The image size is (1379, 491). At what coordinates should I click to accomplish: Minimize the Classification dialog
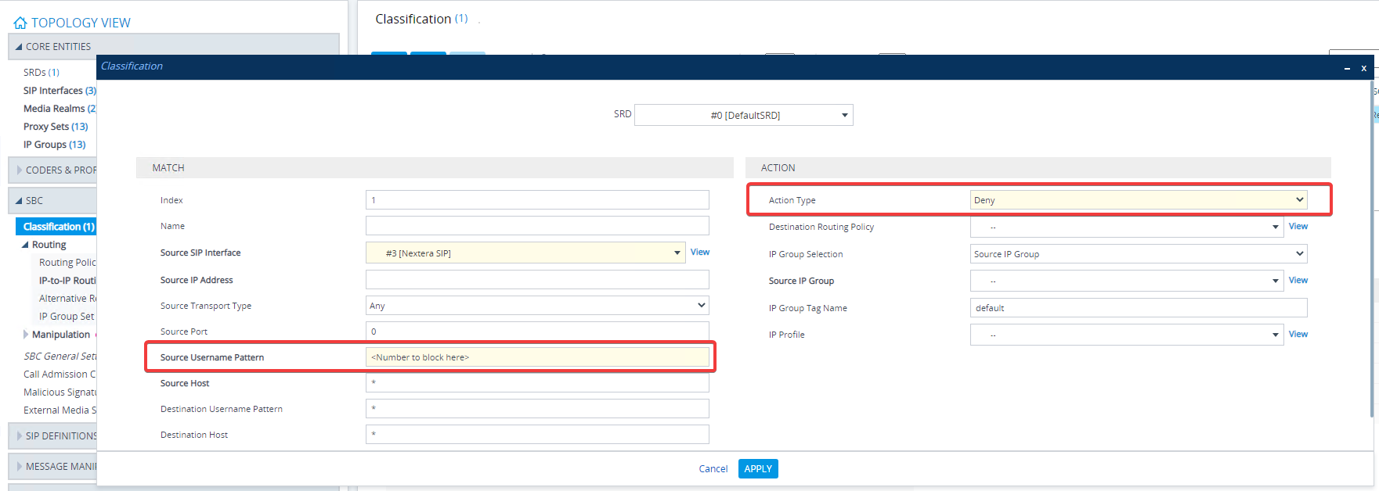[1347, 69]
